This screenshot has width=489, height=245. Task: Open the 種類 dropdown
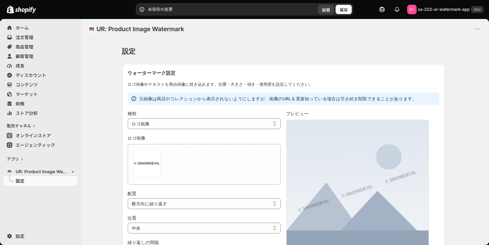click(204, 124)
